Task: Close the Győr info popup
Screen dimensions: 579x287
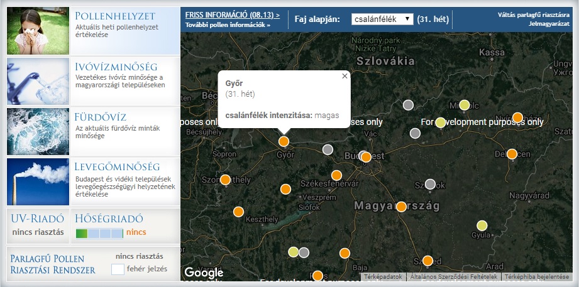Action: click(345, 76)
